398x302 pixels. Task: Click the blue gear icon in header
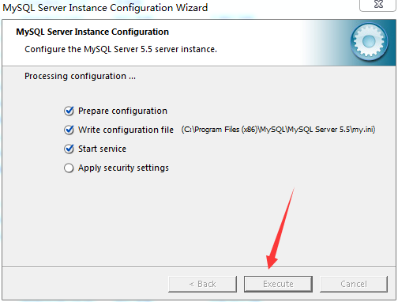pos(369,41)
